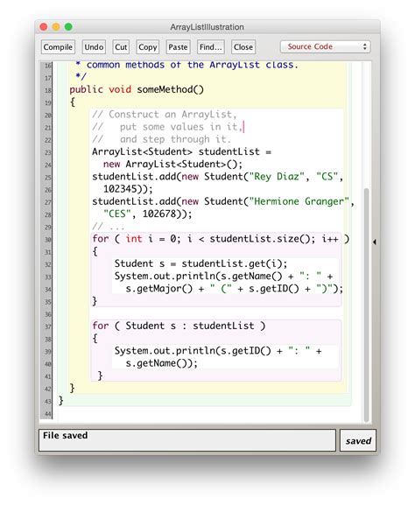Image resolution: width=415 pixels, height=505 pixels.
Task: Click 'System.out.println(s.getName()' statement
Action: coord(198,277)
